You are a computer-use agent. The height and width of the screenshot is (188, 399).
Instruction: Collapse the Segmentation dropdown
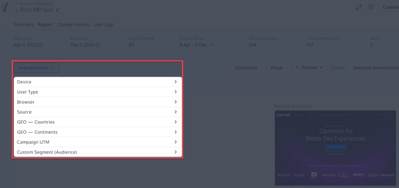click(36, 68)
